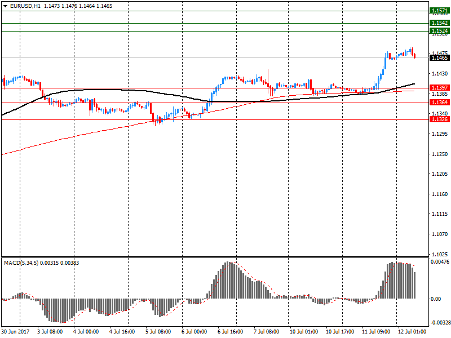
Task: Click the MACD(5,34,5) indicator label
Action: click(21, 263)
